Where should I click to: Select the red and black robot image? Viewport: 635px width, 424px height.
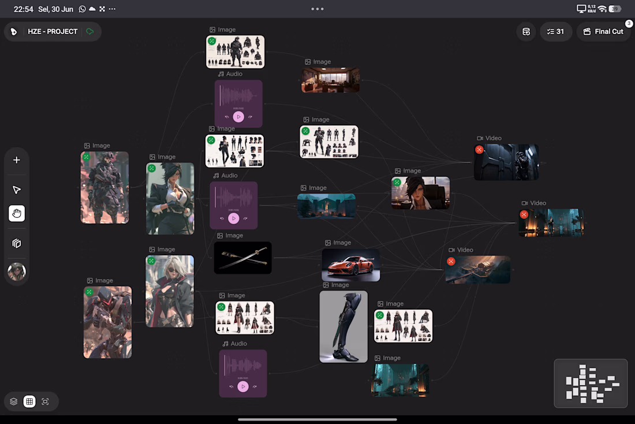[107, 322]
